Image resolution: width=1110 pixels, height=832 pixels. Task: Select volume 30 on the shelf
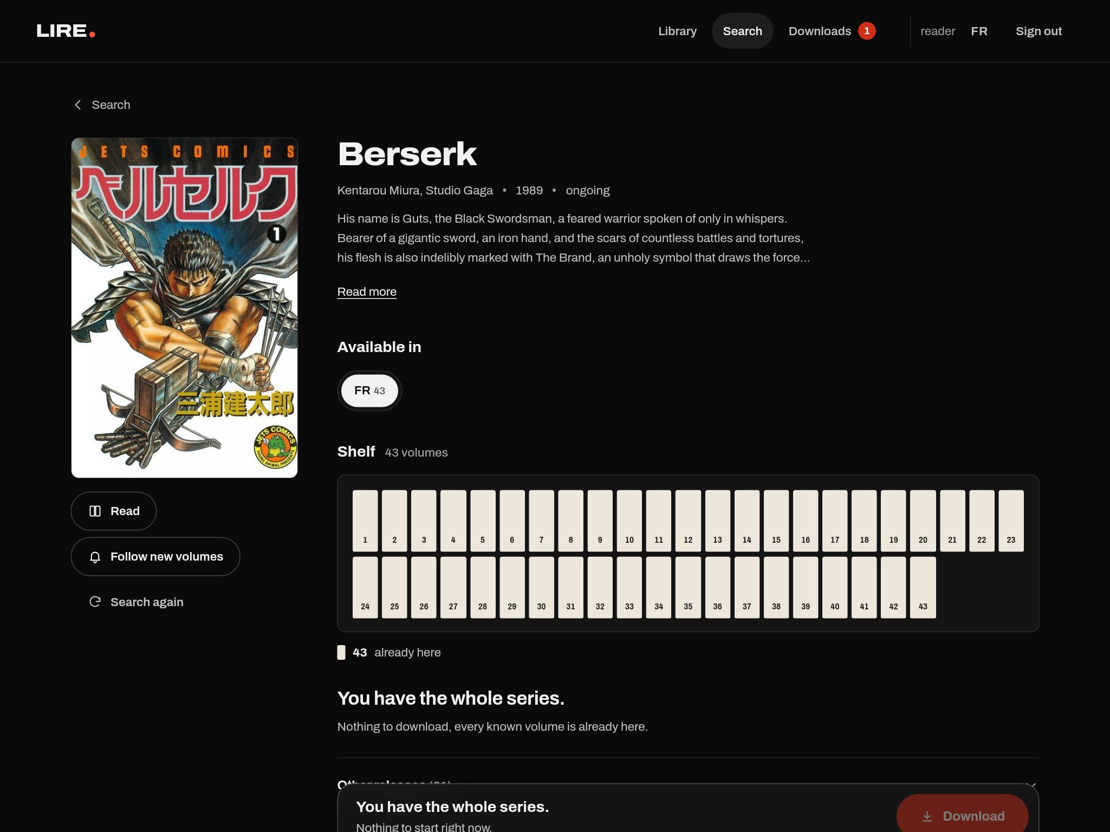541,587
